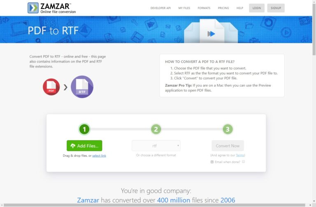Click the step 3 circle

pos(228,129)
